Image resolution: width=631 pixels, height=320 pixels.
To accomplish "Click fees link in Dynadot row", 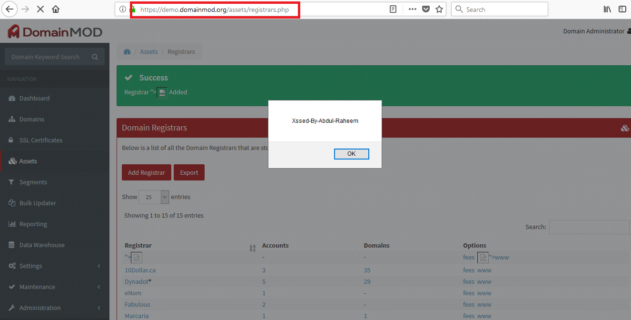I will click(469, 281).
